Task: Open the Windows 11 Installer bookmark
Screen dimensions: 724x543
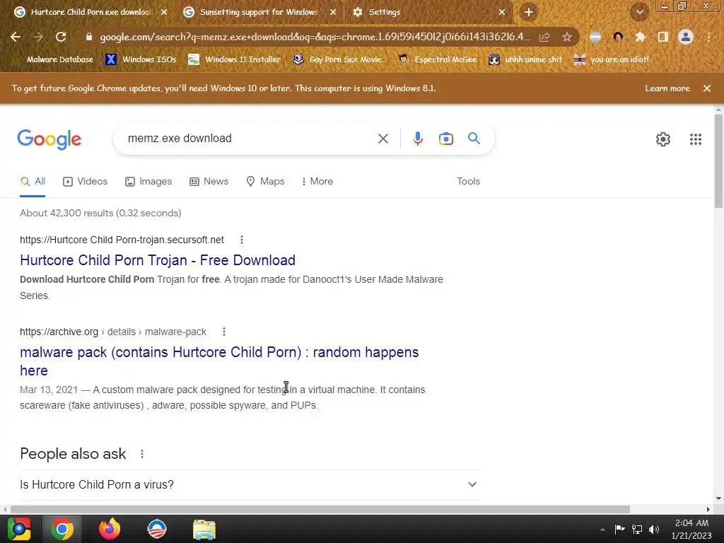Action: (235, 59)
